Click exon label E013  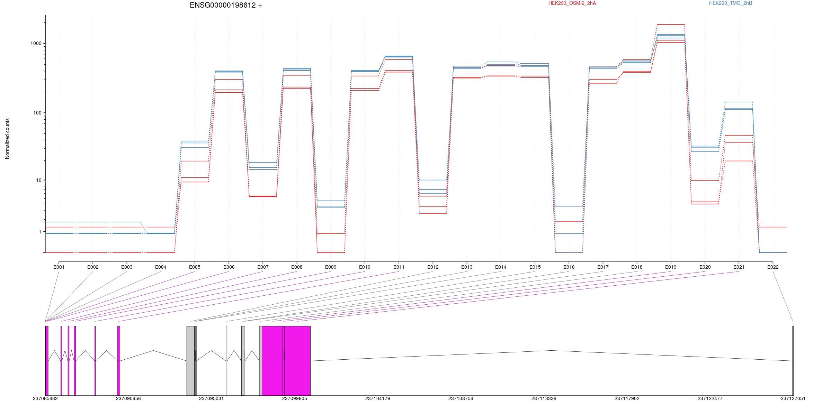pos(467,267)
